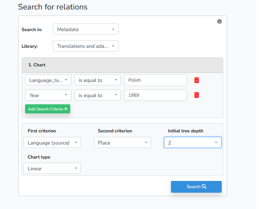Click the text field containing Polish
Image resolution: width=259 pixels, height=209 pixels.
[x=155, y=80]
